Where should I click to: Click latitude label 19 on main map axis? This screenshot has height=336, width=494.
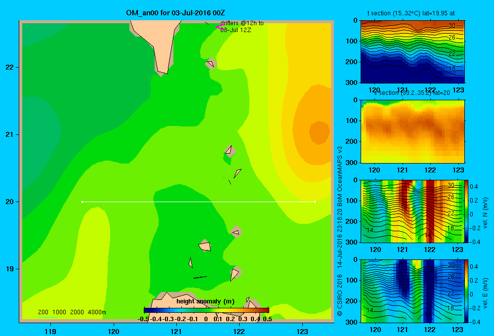pyautogui.click(x=10, y=269)
